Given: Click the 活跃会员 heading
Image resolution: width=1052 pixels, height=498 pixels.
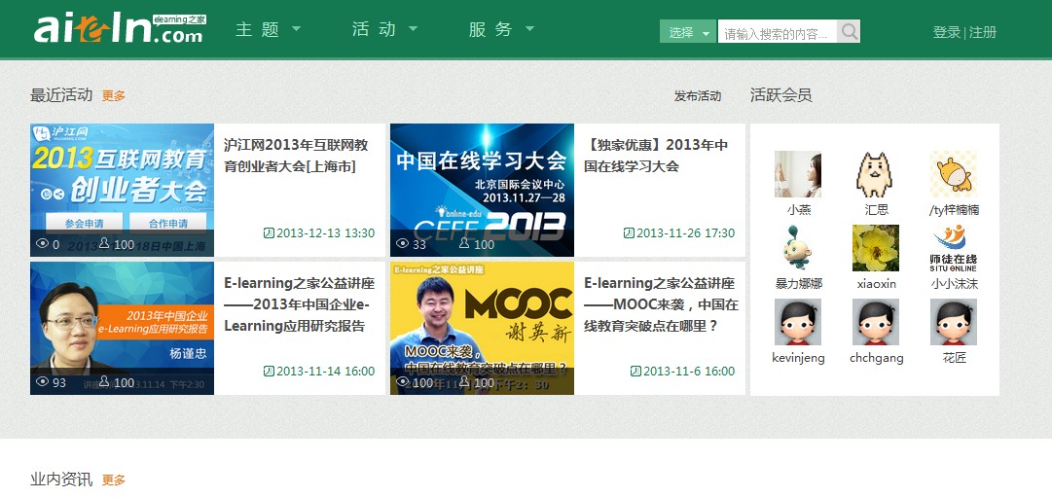Looking at the screenshot, I should tap(780, 95).
